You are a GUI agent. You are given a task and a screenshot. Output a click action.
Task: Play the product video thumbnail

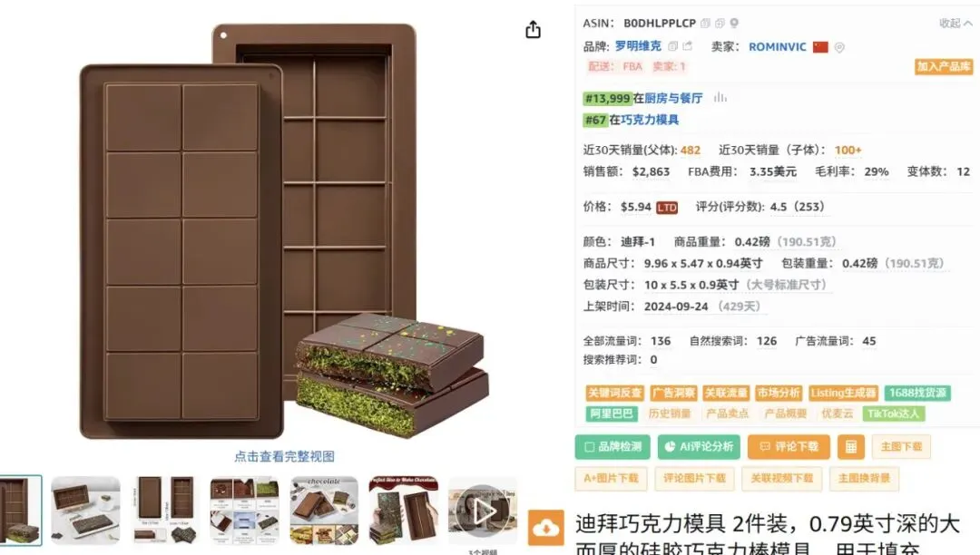[x=483, y=511]
